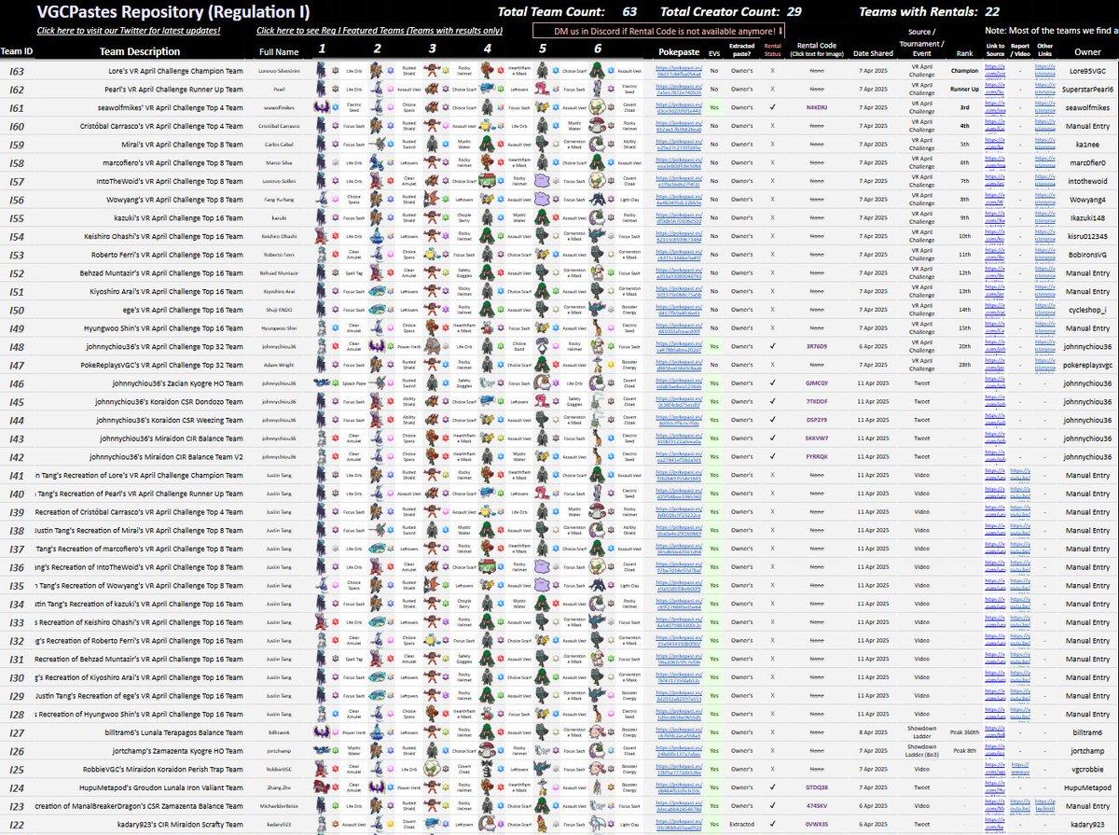Click slot 1 sprite in row I46
The width and height of the screenshot is (1119, 835).
(x=322, y=383)
